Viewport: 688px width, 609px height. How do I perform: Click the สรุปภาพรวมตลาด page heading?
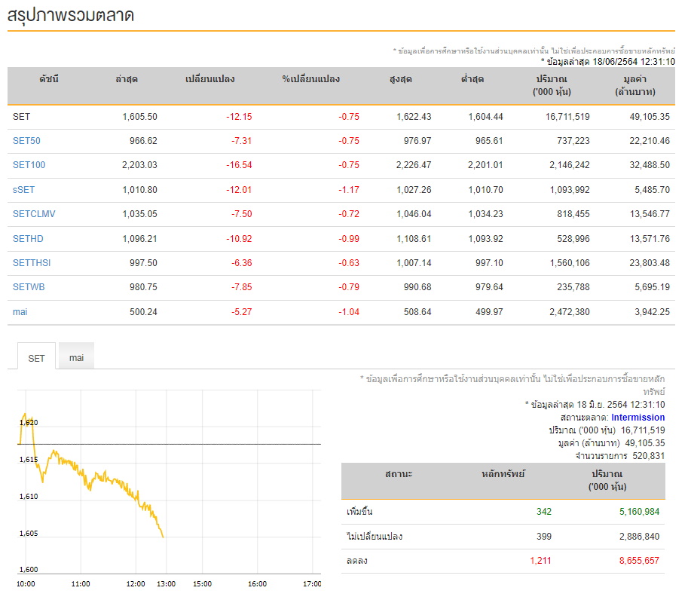tap(71, 15)
